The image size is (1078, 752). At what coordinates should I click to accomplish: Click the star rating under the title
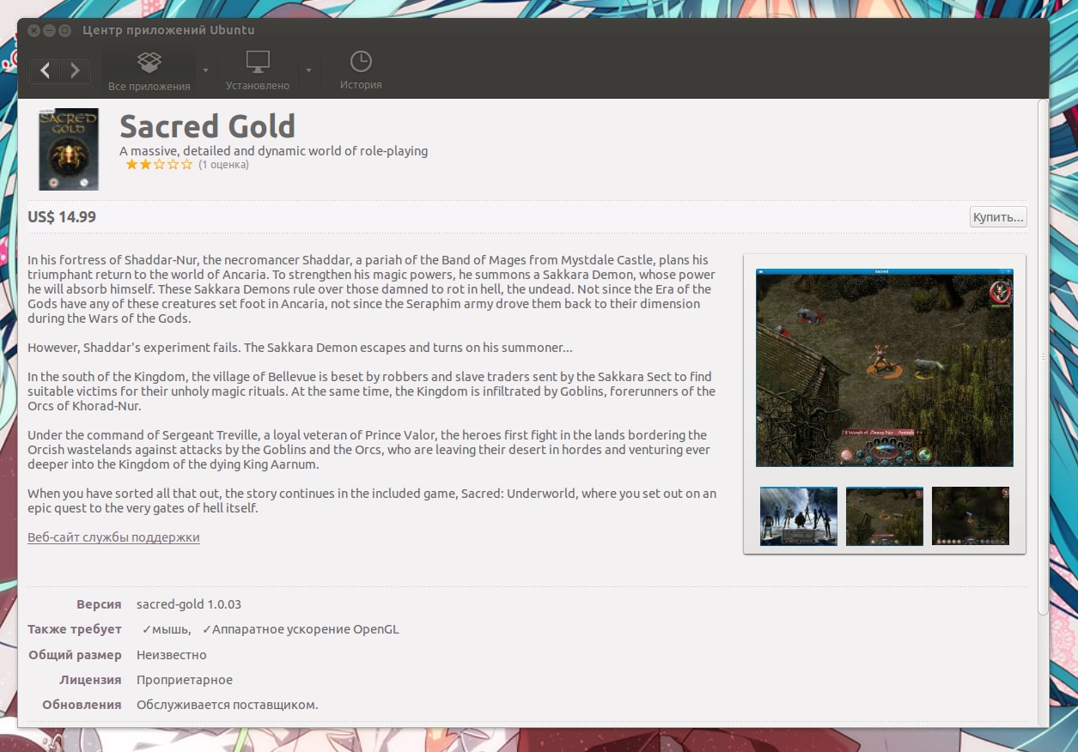pyautogui.click(x=159, y=165)
